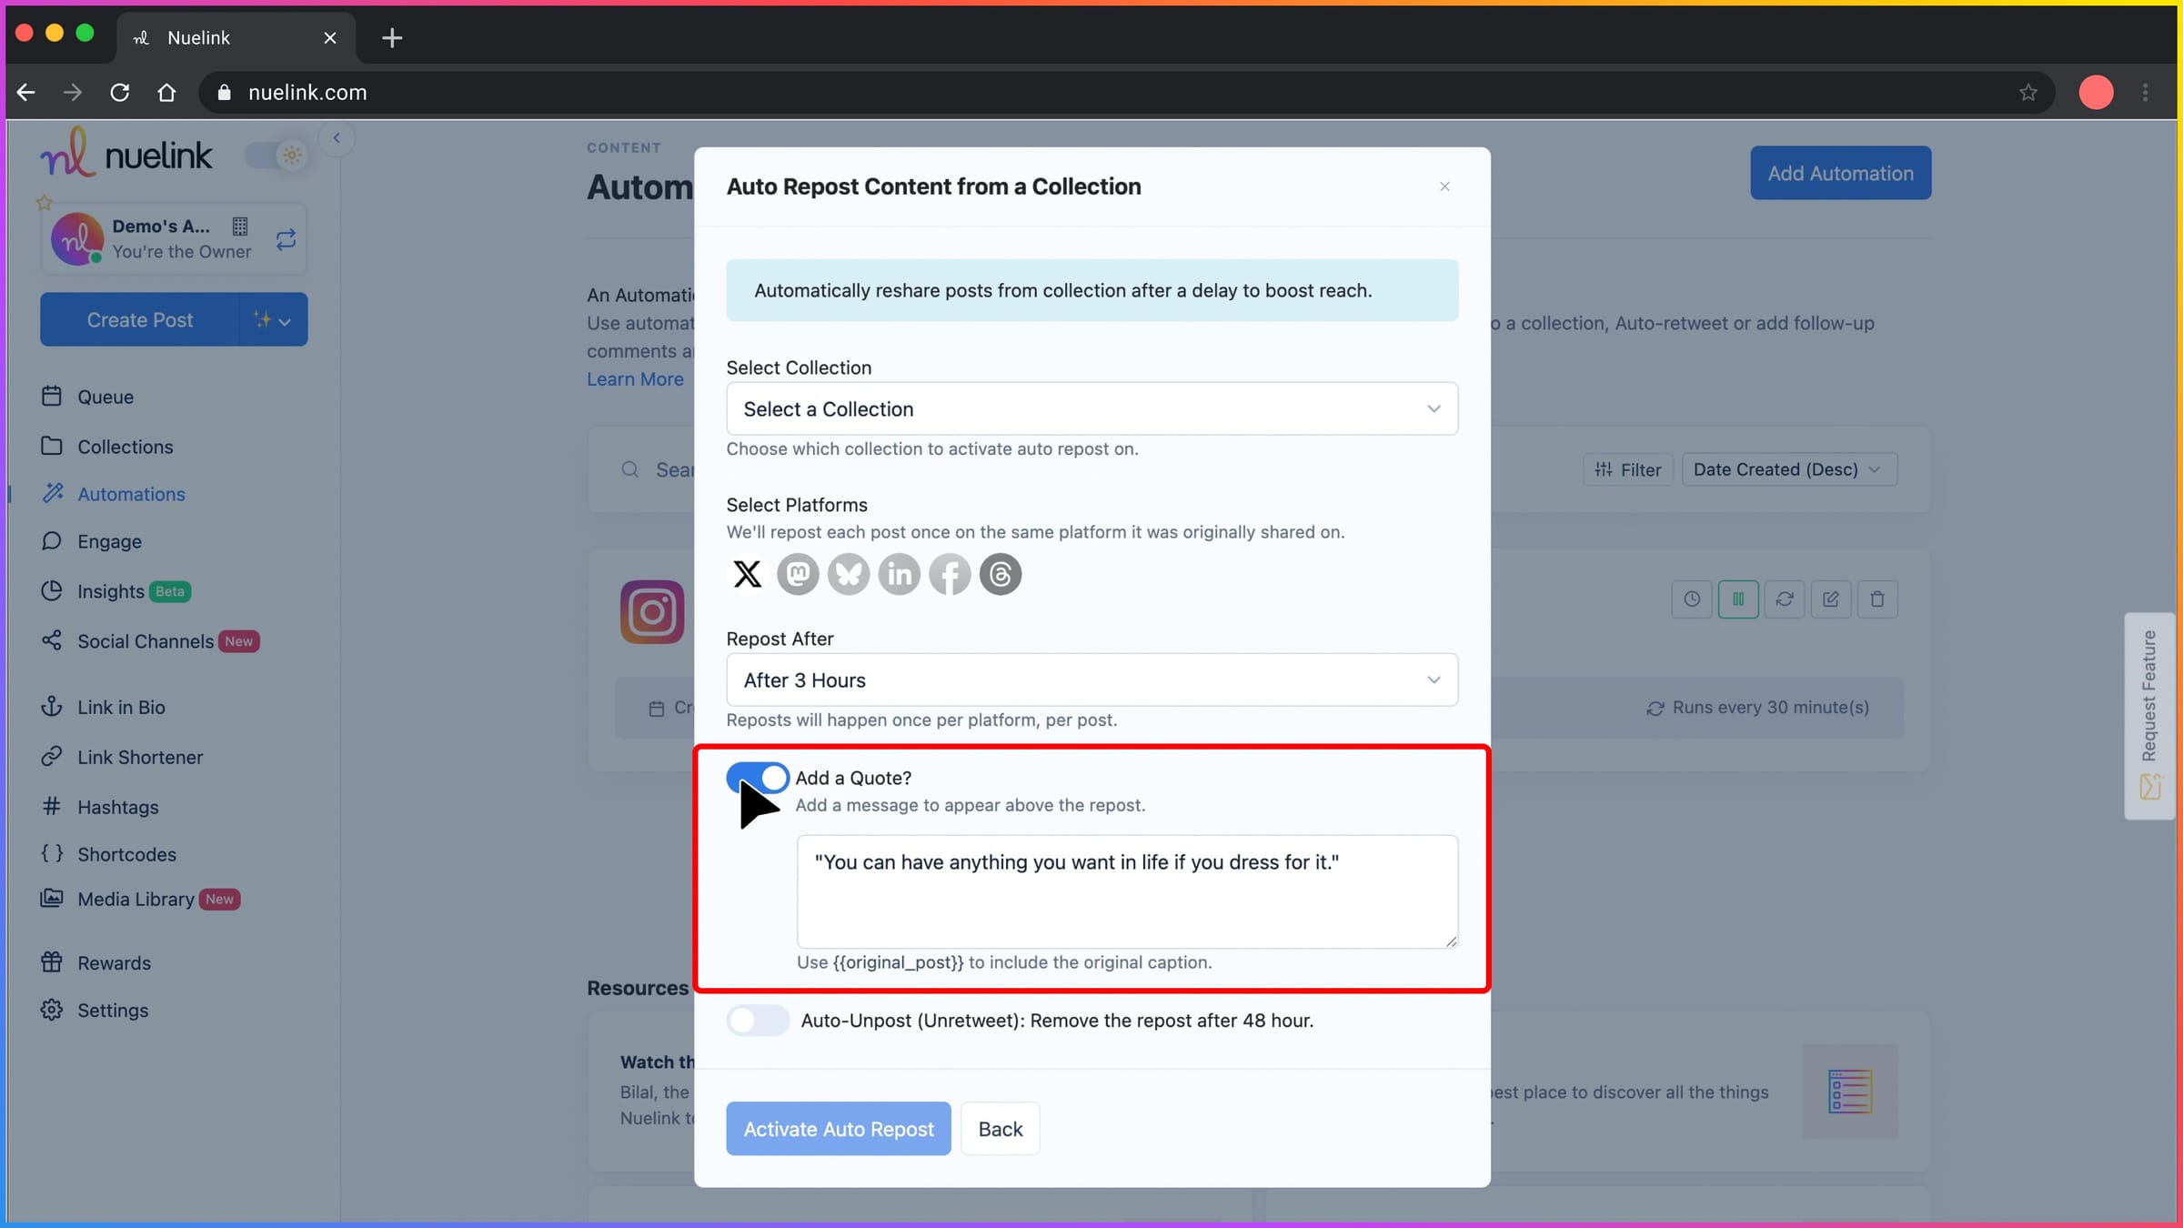Enable the Mastodon platform icon
Image resolution: width=2183 pixels, height=1228 pixels.
(798, 574)
